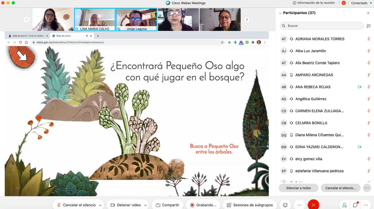
Task: Close the 'Bola de pelos' active tab
Action: (x=91, y=36)
